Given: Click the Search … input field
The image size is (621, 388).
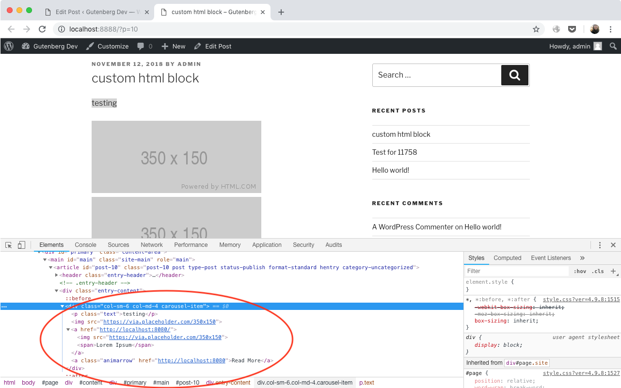Looking at the screenshot, I should click(x=437, y=75).
